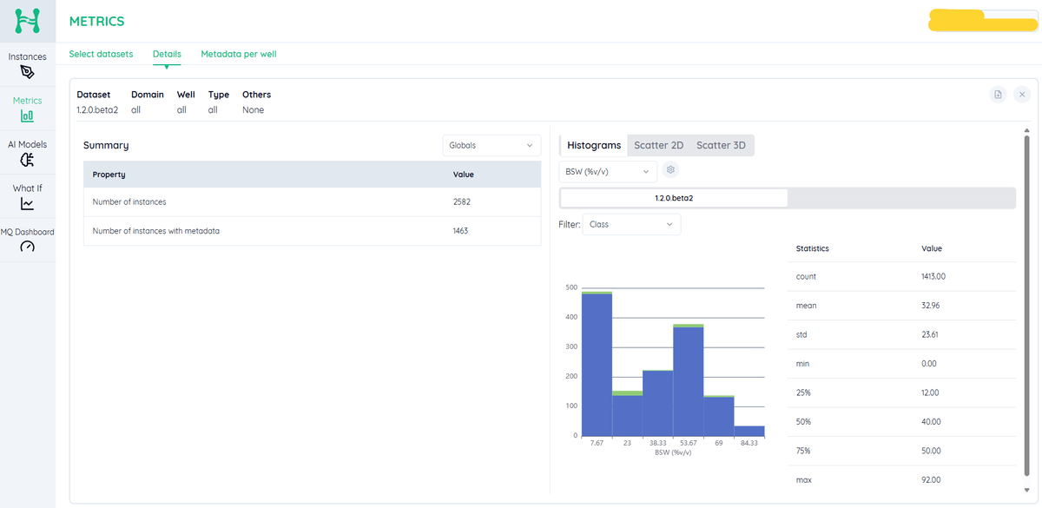
Task: Click the Summary heading
Action: click(106, 145)
